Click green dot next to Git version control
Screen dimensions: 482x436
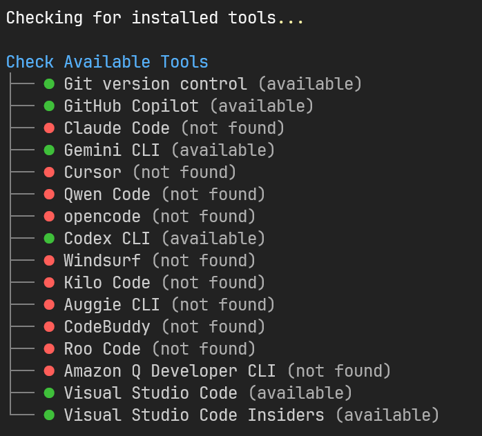(49, 84)
